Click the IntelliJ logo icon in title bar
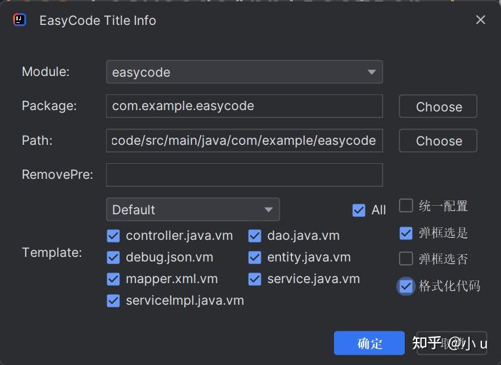 (x=20, y=20)
